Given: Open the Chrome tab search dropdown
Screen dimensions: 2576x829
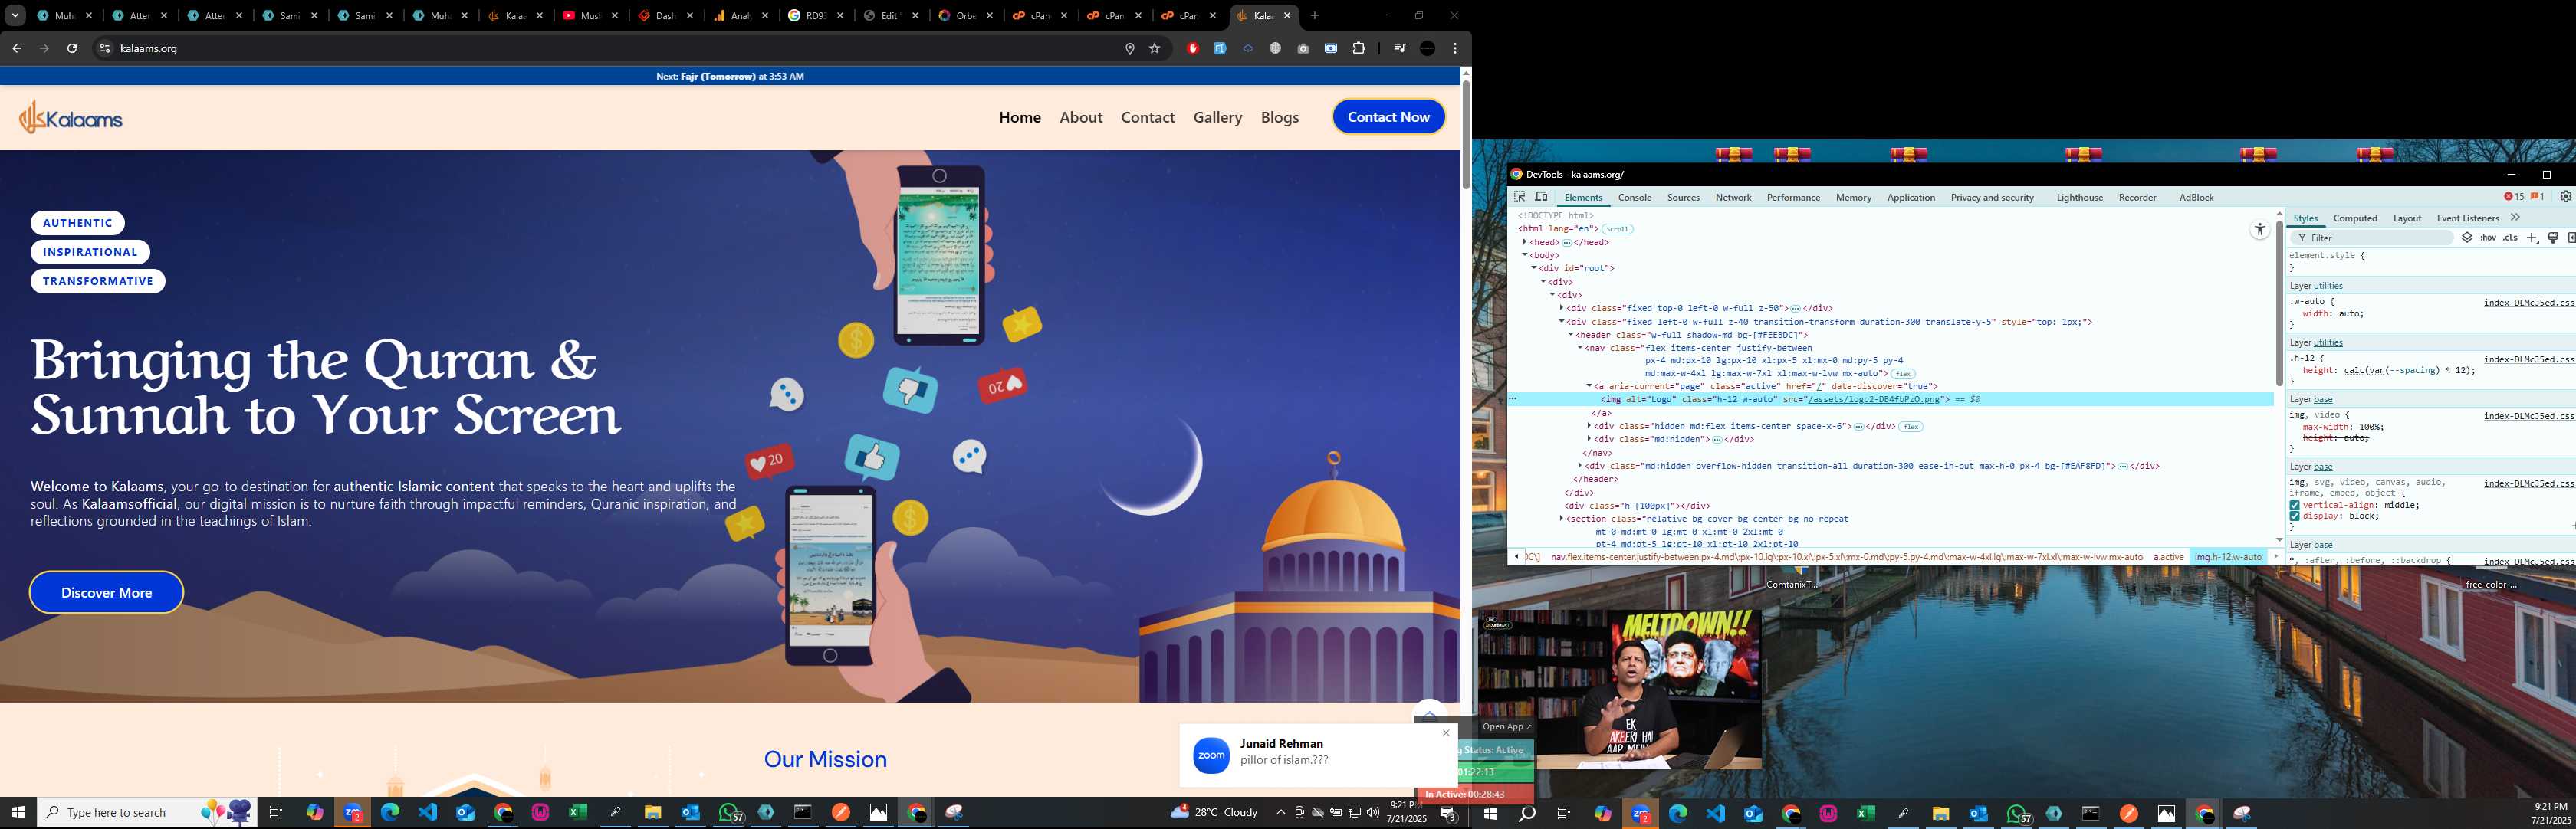Looking at the screenshot, I should tap(15, 16).
